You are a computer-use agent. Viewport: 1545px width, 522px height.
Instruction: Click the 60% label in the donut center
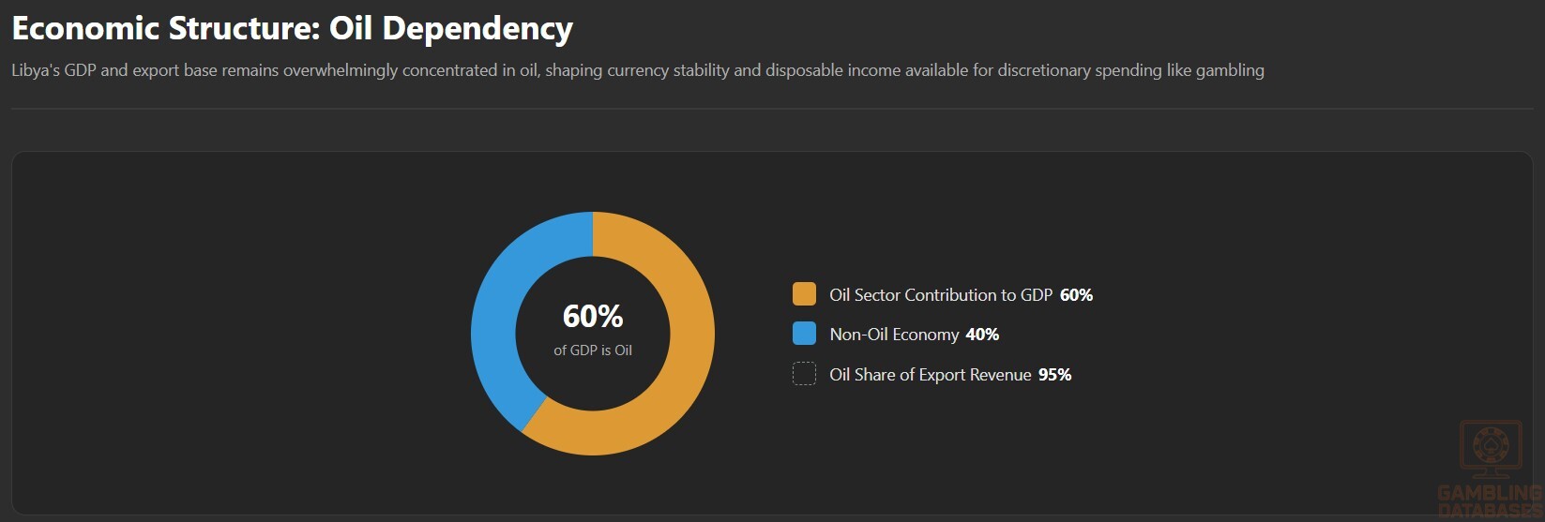pyautogui.click(x=593, y=317)
